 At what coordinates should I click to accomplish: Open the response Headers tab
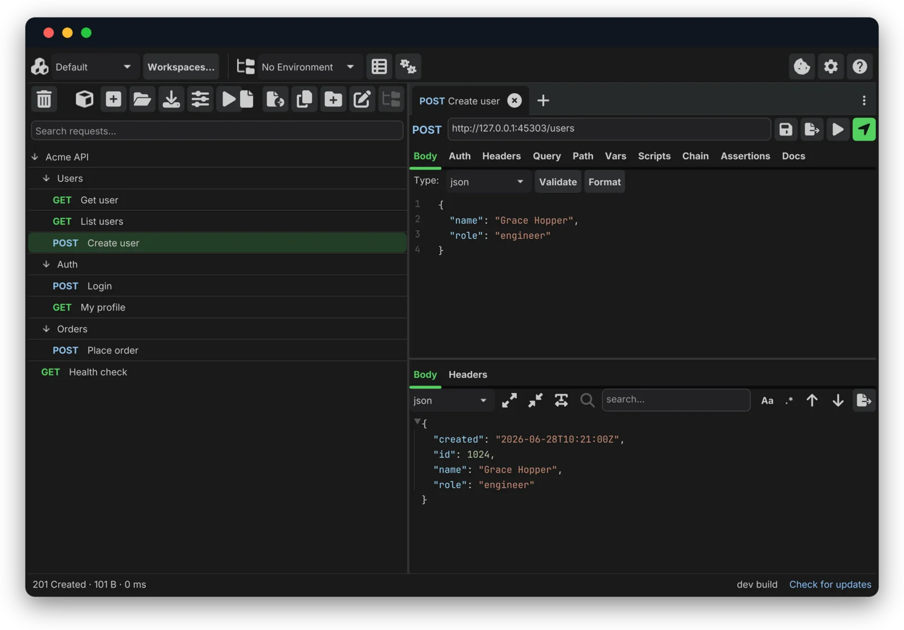tap(467, 375)
